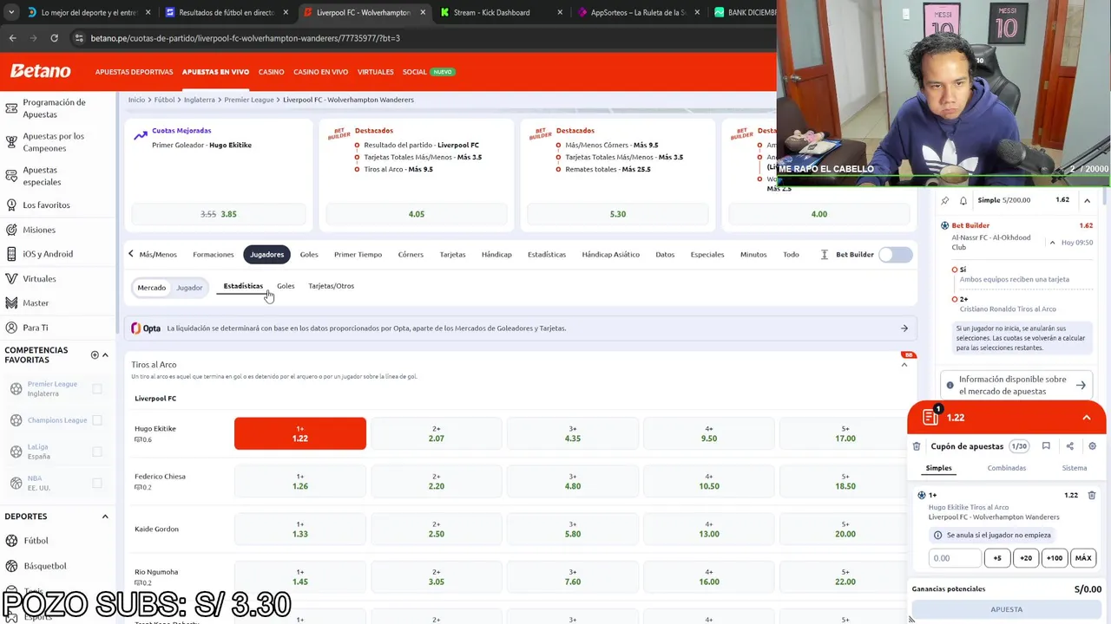Toggle Hugo Ekitike 1+ odds 1.22
This screenshot has width=1111, height=624.
[x=300, y=433]
